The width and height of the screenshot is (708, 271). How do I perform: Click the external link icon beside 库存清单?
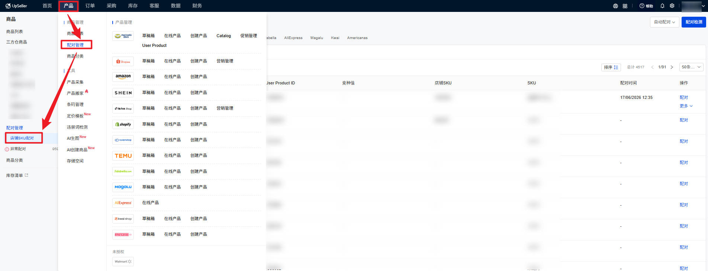pos(26,175)
